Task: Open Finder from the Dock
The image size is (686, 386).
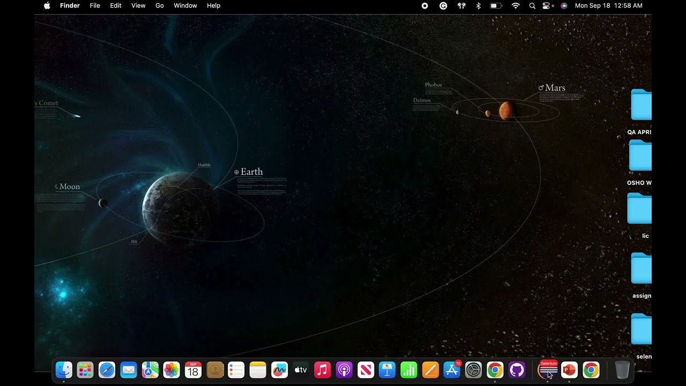Action: 64,370
